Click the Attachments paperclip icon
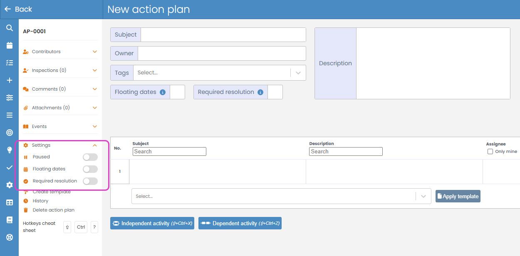Screen dimensions: 520x256 pyautogui.click(x=26, y=108)
